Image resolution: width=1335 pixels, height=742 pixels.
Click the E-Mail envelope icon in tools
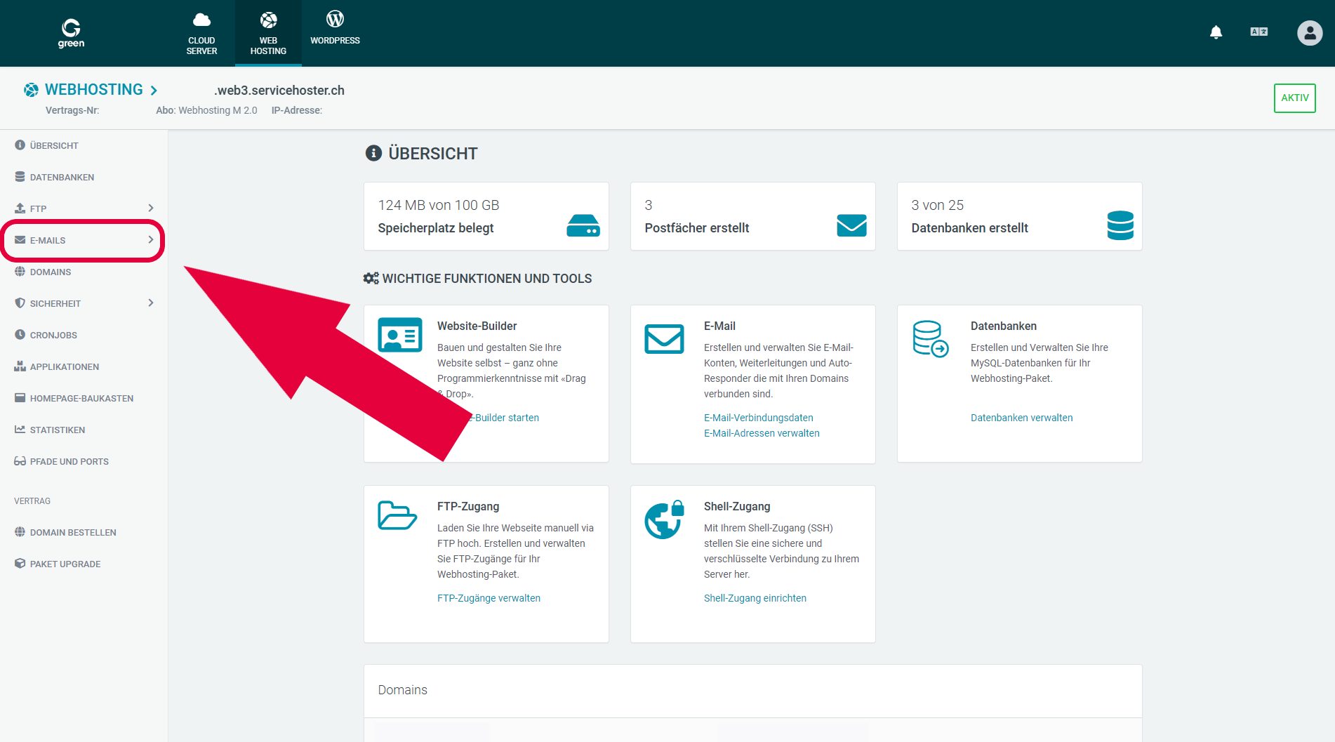coord(663,339)
